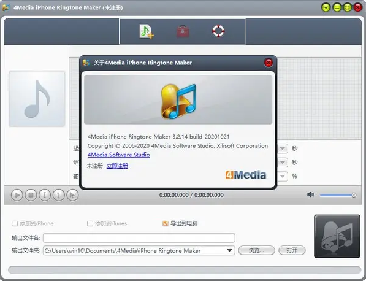Click the 4Media brand logo in dialog

(246, 175)
